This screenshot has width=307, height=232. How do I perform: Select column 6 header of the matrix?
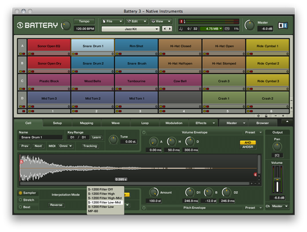click(x=271, y=111)
